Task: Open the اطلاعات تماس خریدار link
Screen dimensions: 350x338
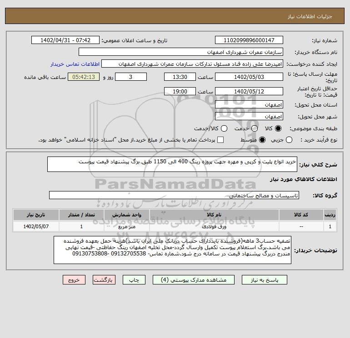Action: pos(75,64)
